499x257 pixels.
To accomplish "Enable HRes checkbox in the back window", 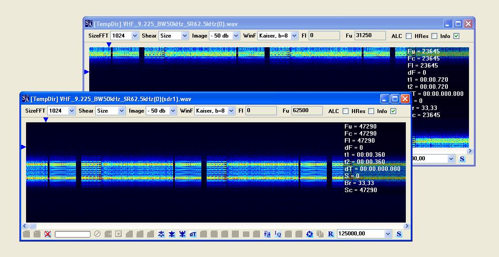I will 434,36.
